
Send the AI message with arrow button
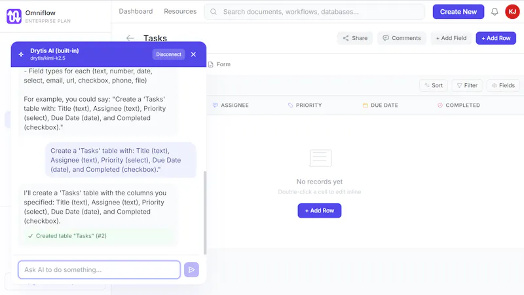point(191,269)
